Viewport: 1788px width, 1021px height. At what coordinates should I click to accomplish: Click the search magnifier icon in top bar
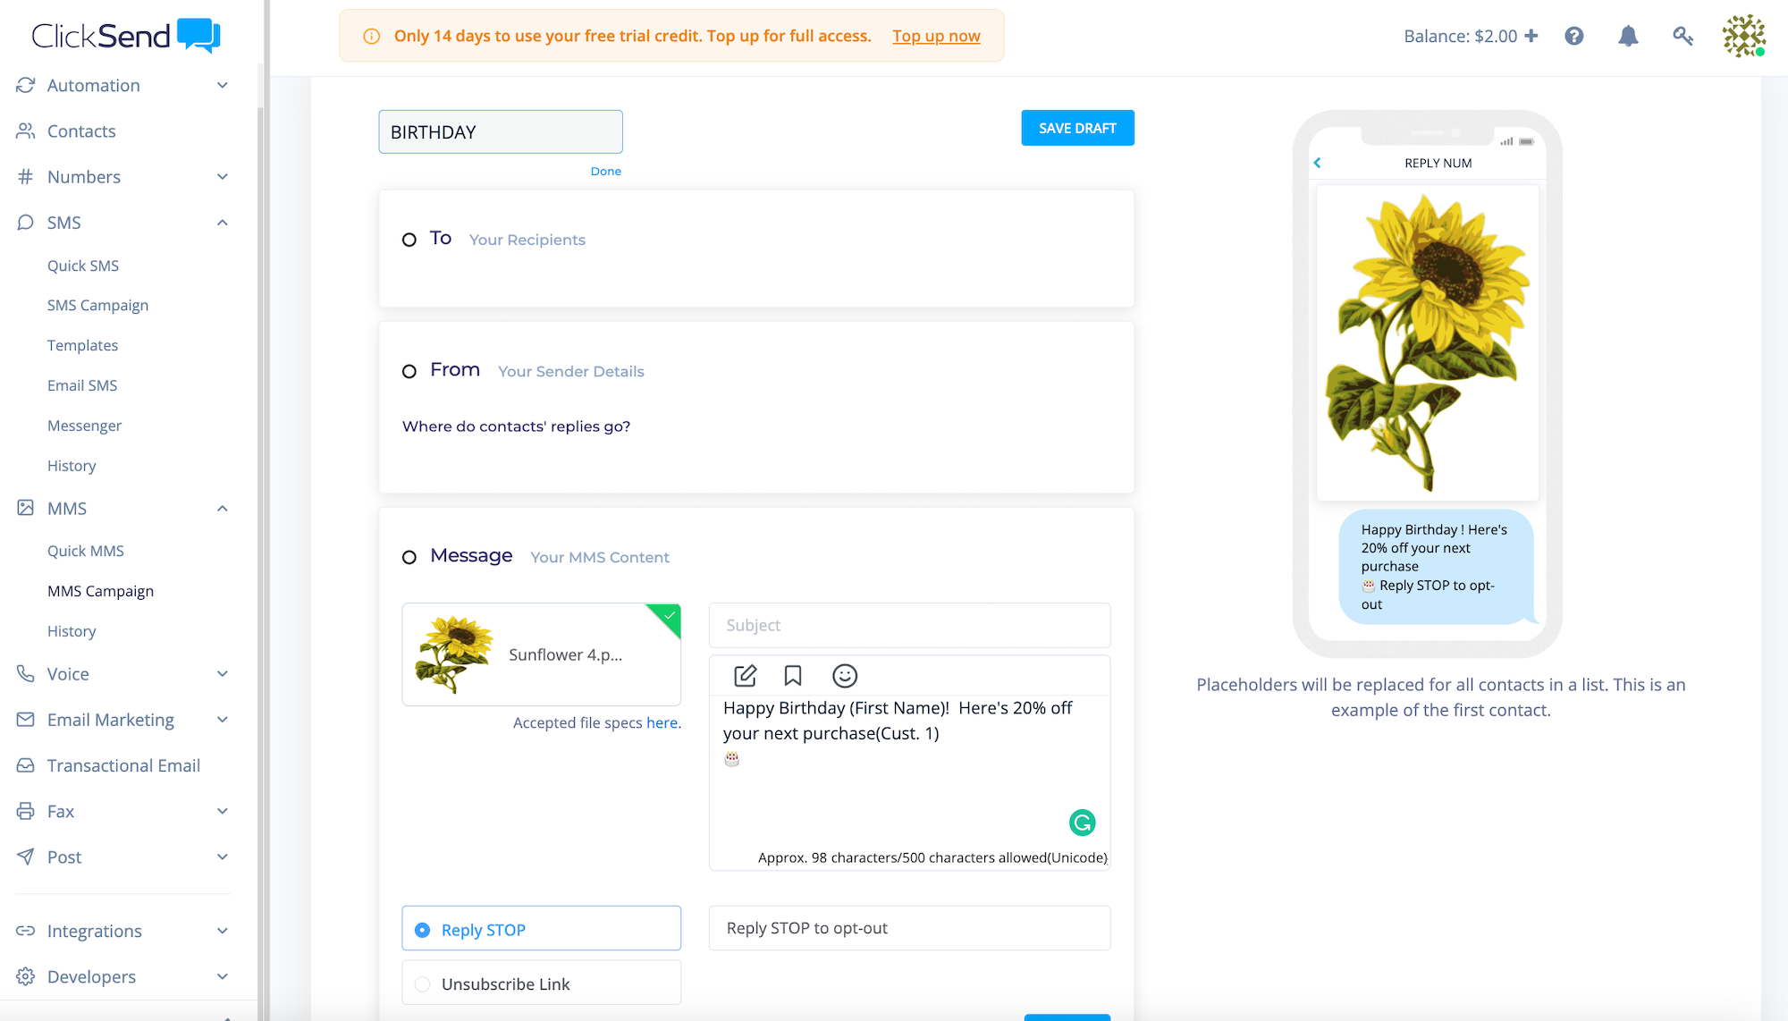(1683, 34)
